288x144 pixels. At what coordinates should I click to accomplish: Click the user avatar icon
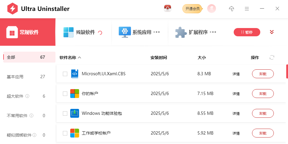tap(212, 9)
